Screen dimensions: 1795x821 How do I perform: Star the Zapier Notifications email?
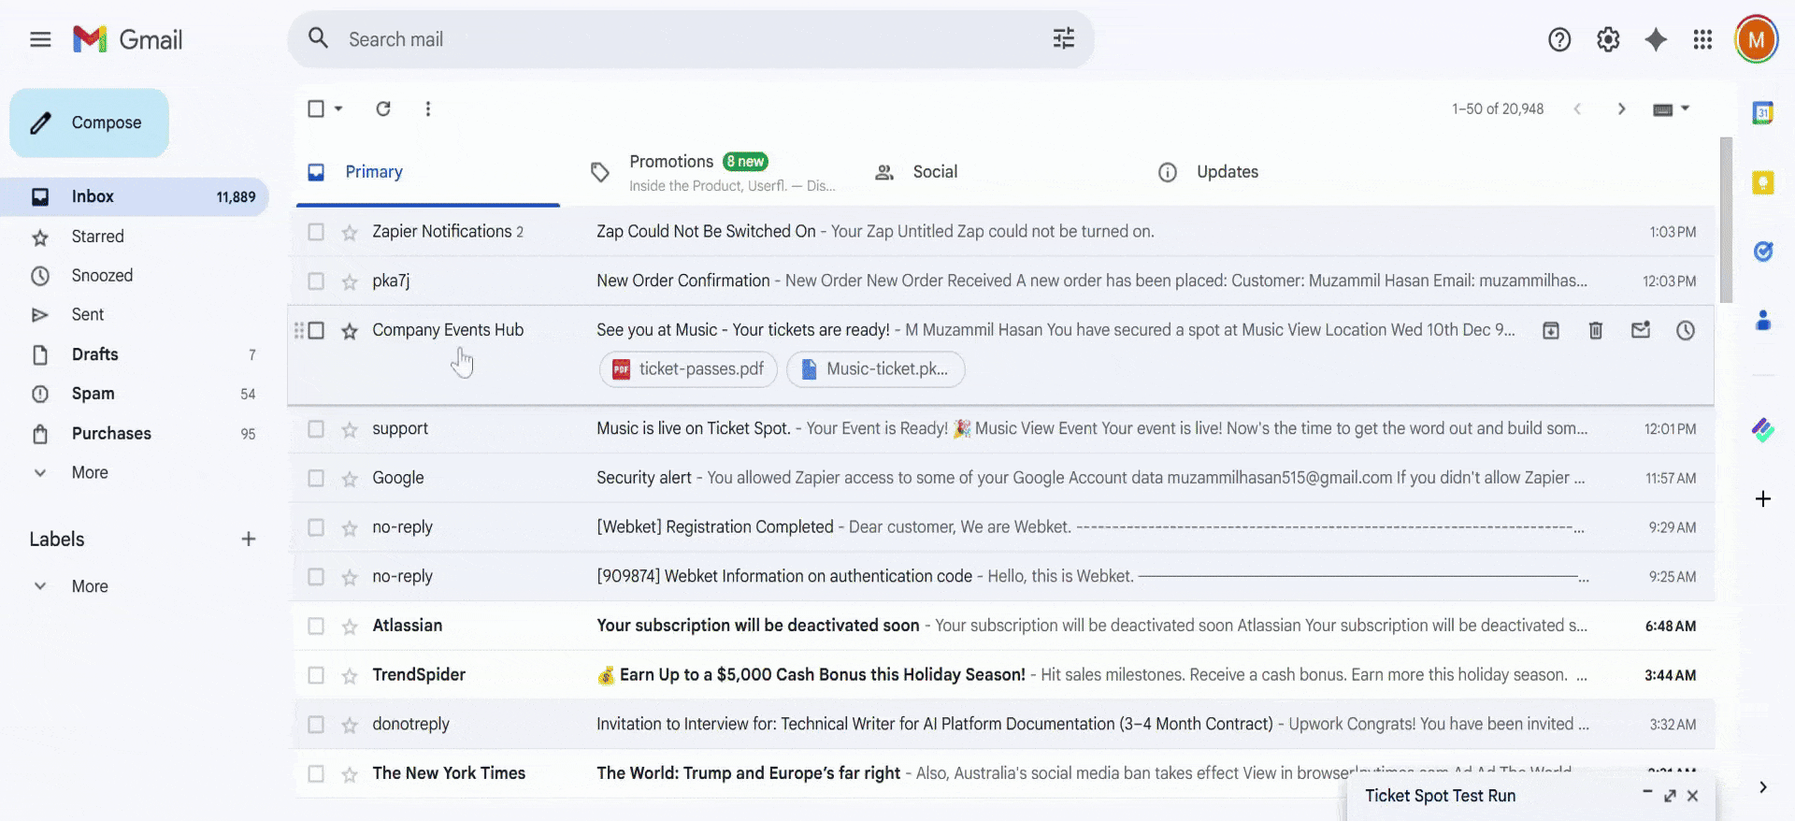(x=350, y=232)
